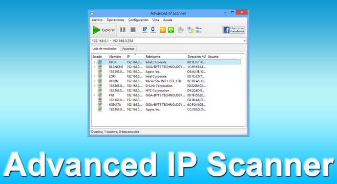
Task: Open the IP range dropdown arrow
Action: [244, 41]
